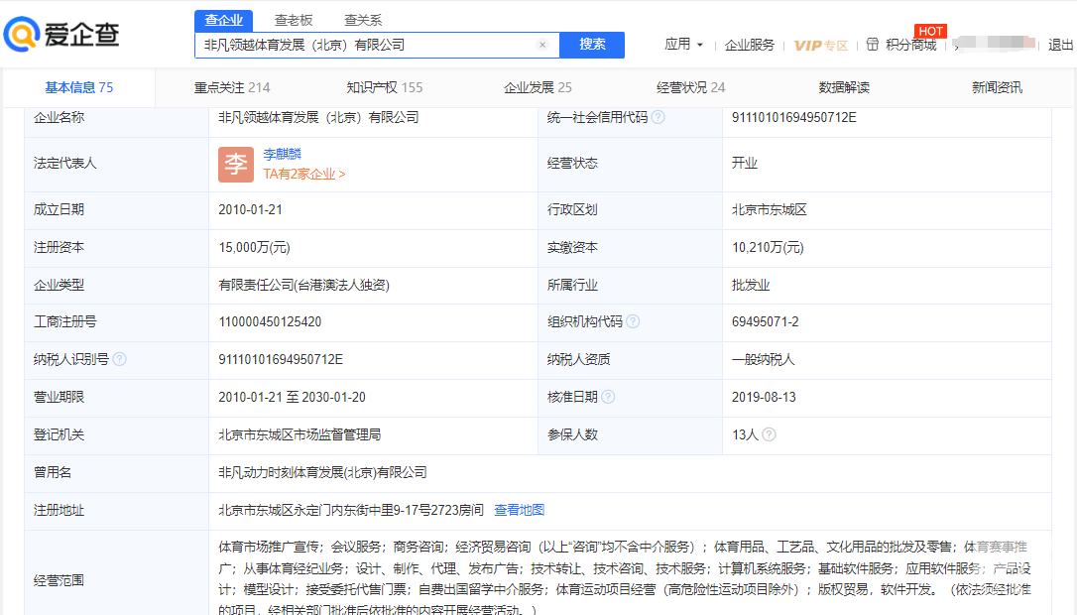
Task: Click help icon beside 纳税人识别号
Action: (120, 359)
